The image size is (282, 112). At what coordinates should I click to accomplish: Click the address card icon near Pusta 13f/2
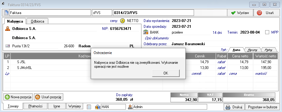click(8, 46)
